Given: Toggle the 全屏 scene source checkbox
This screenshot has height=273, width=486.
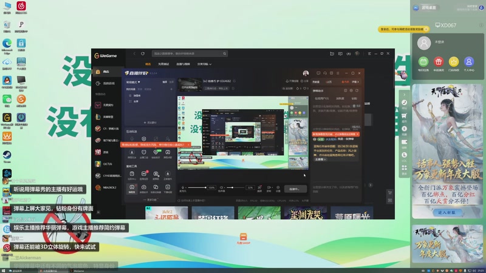Looking at the screenshot, I should point(130,101).
